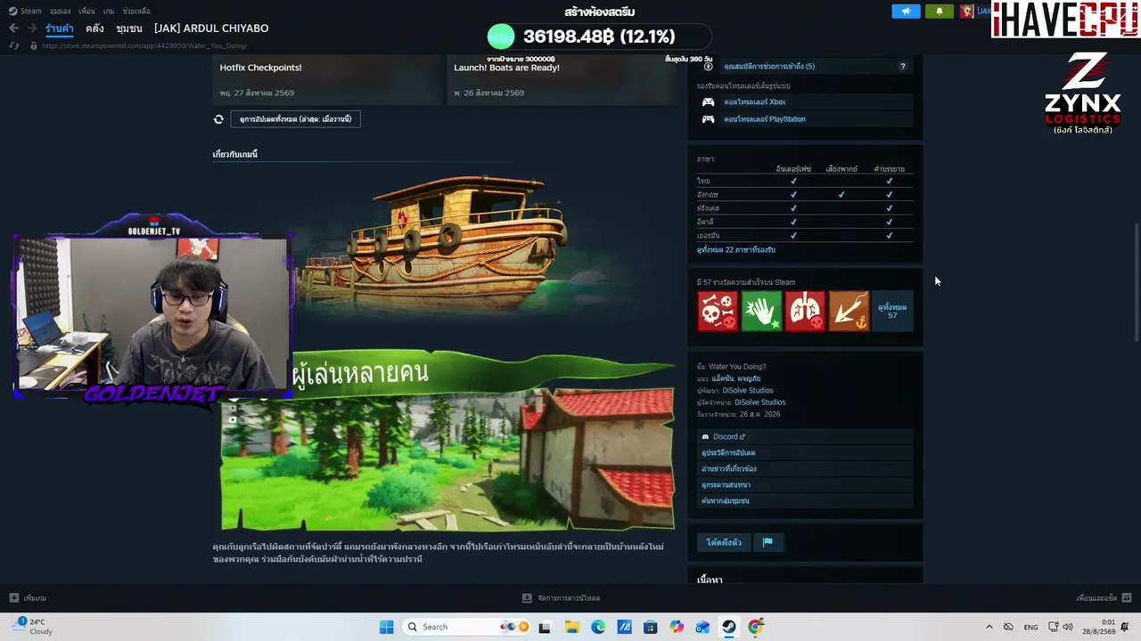This screenshot has height=641, width=1141.
Task: Open the Hotfix Checkpoints! news card
Action: pyautogui.click(x=328, y=82)
